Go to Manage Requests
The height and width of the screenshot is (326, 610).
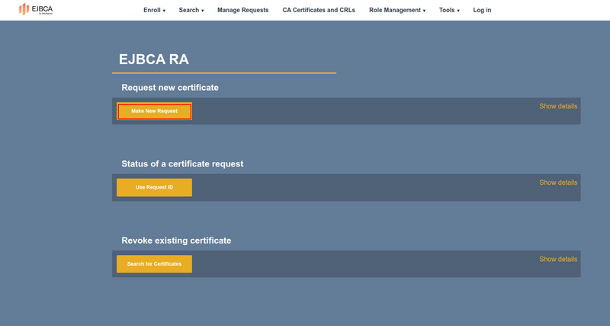coord(242,10)
